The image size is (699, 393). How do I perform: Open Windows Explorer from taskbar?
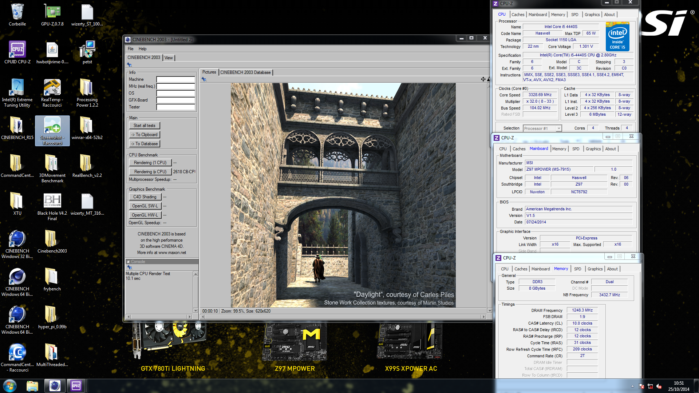coord(32,386)
